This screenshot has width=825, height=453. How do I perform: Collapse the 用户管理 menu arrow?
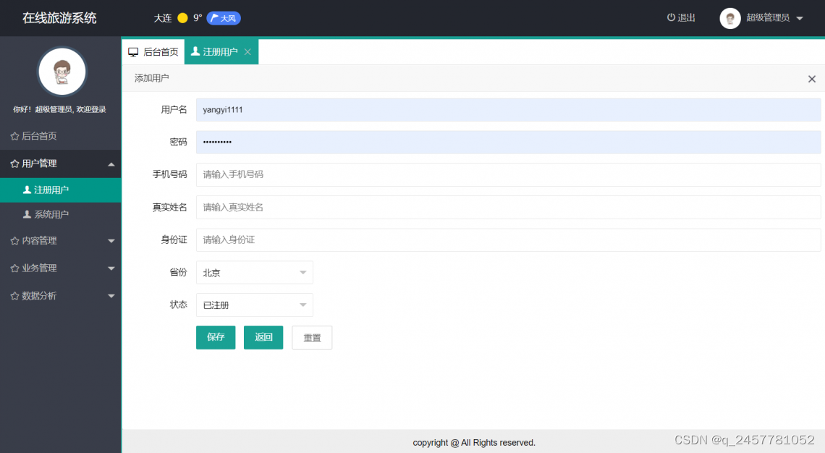pyautogui.click(x=111, y=164)
